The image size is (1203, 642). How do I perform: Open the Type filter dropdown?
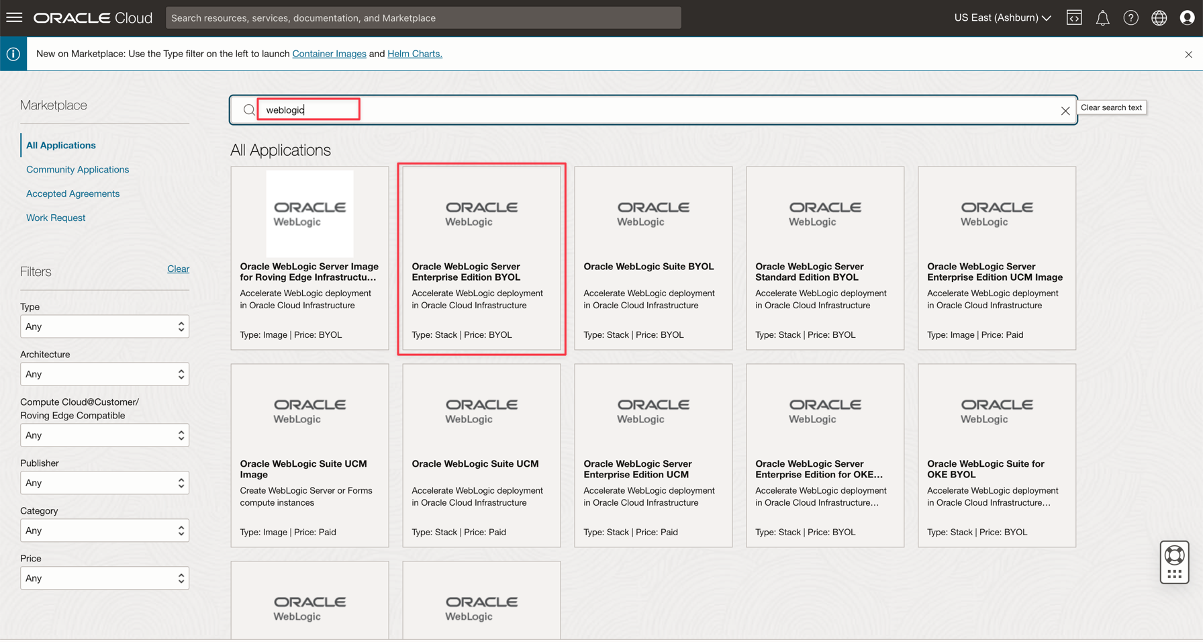(x=104, y=326)
